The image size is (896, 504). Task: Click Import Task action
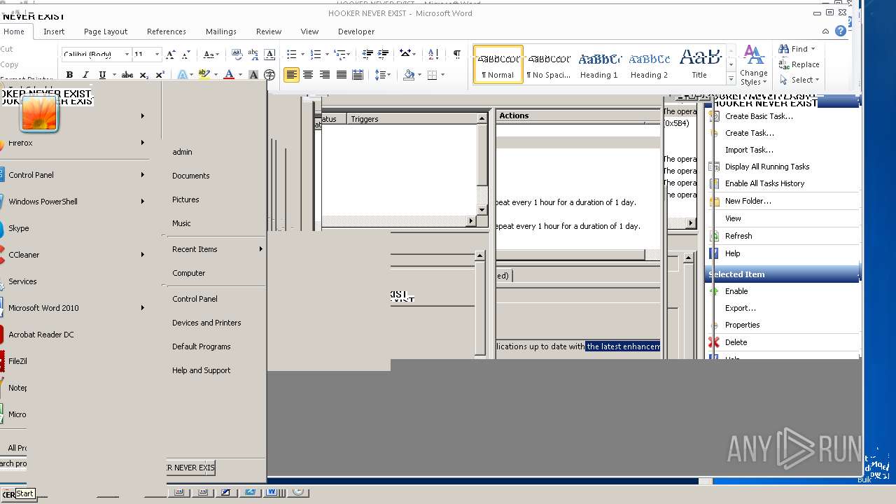coord(749,150)
